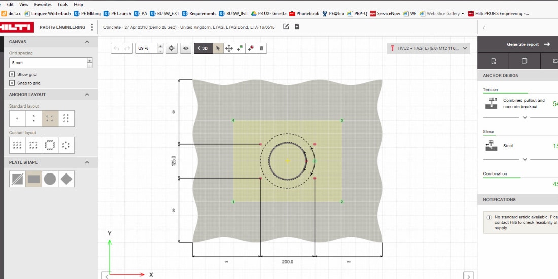Collapse the Anchor Layout section
The width and height of the screenshot is (558, 279).
[87, 95]
